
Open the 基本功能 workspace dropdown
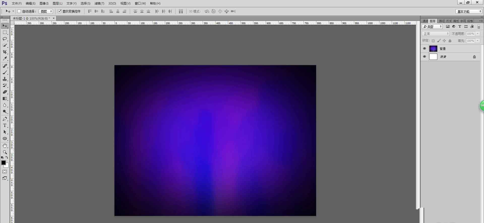pos(469,11)
